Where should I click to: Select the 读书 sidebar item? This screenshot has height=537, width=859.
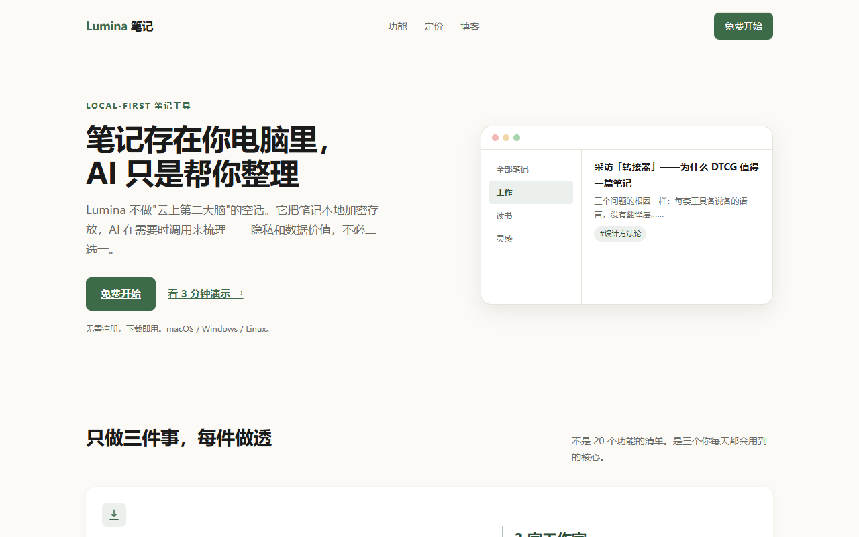tap(531, 215)
